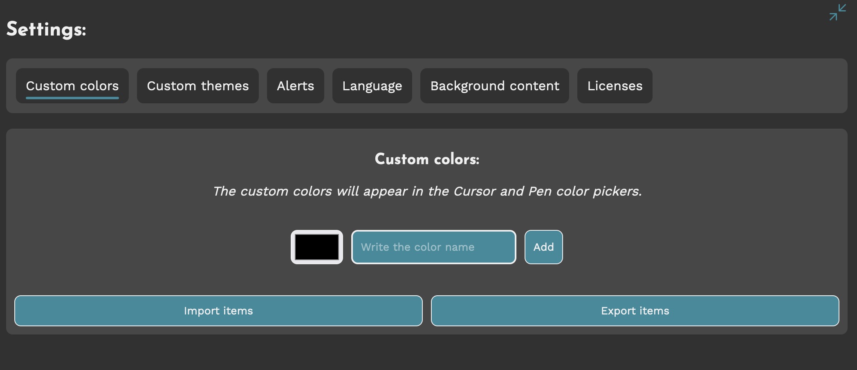The height and width of the screenshot is (370, 857).
Task: Open the black color picker swatch
Action: pos(317,247)
